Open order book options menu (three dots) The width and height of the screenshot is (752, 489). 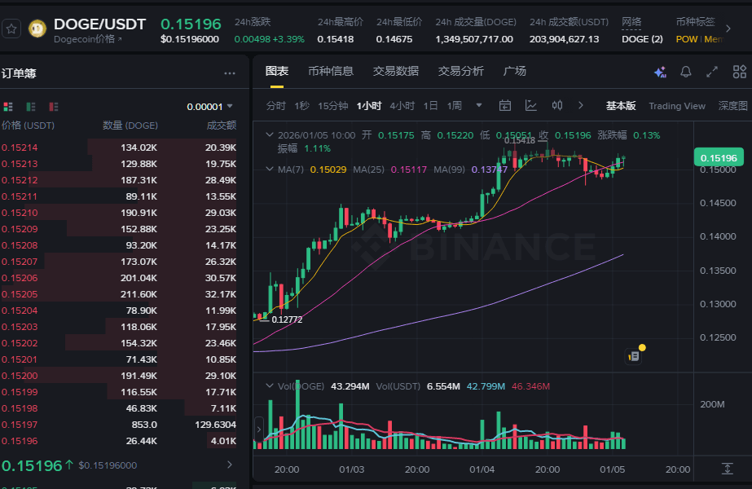(230, 73)
